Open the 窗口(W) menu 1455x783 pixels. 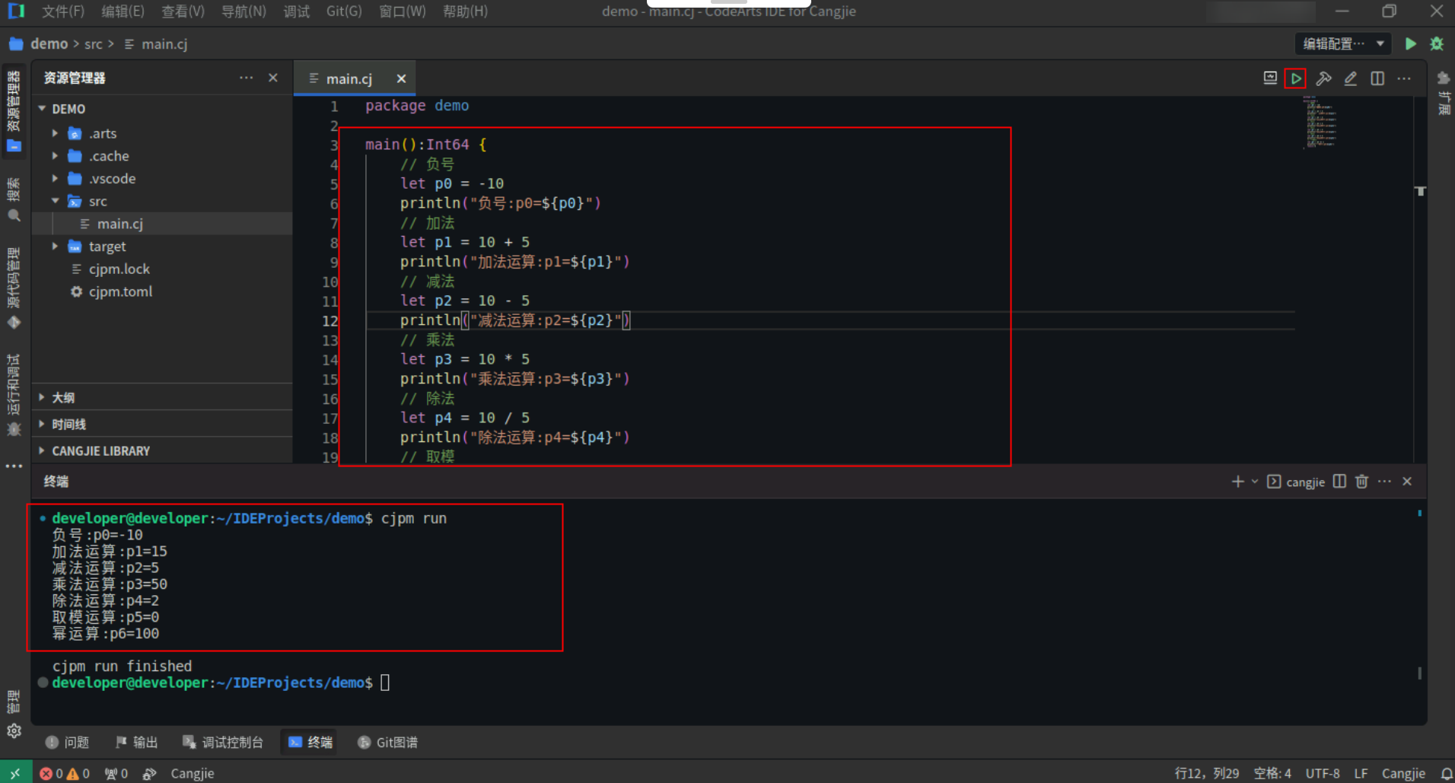[403, 11]
